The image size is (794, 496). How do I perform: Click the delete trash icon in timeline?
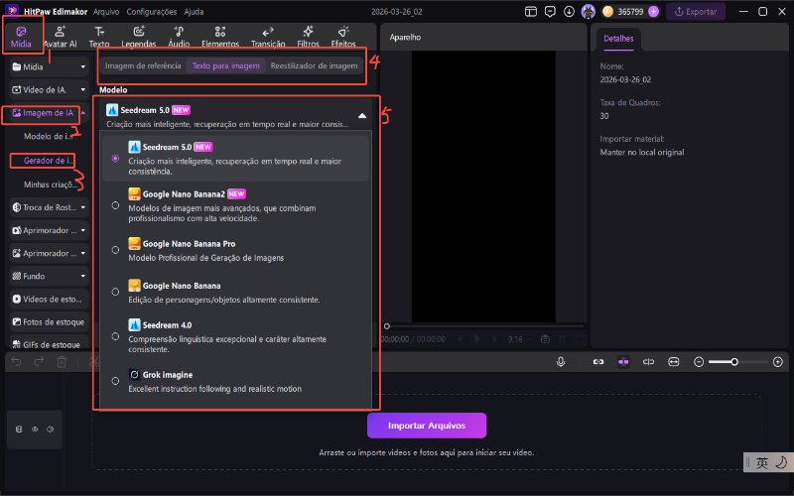(62, 362)
